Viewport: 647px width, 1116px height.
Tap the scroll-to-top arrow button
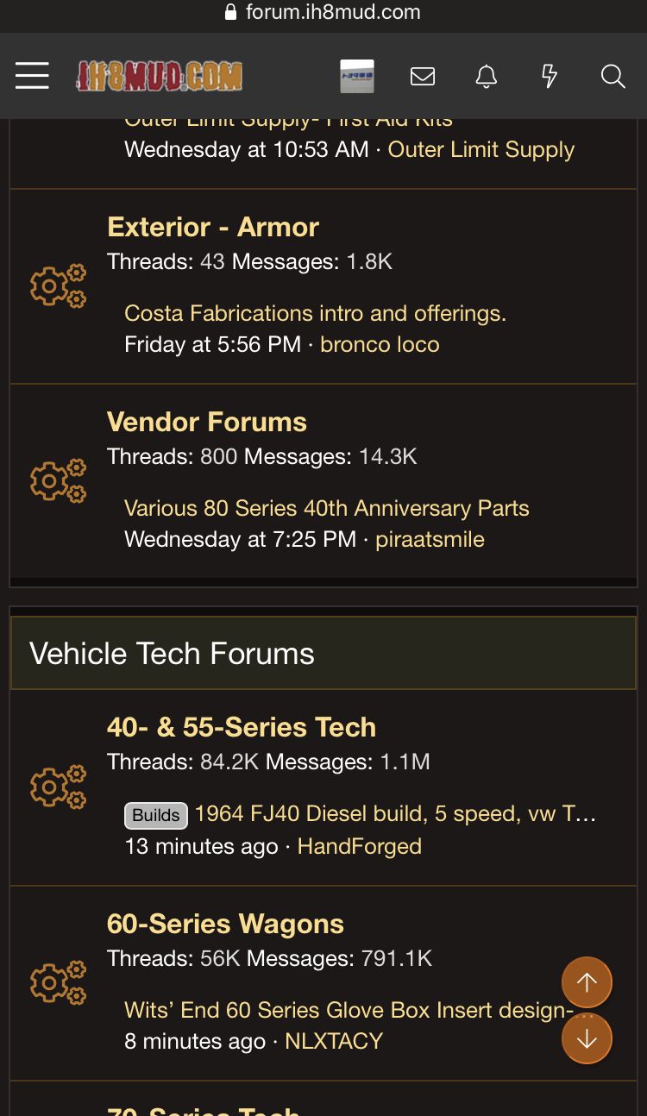coord(587,982)
